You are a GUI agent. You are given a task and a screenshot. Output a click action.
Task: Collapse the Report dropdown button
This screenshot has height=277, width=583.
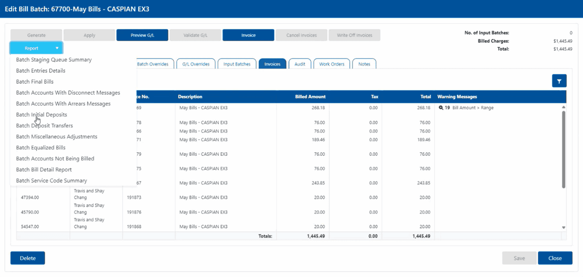point(36,48)
